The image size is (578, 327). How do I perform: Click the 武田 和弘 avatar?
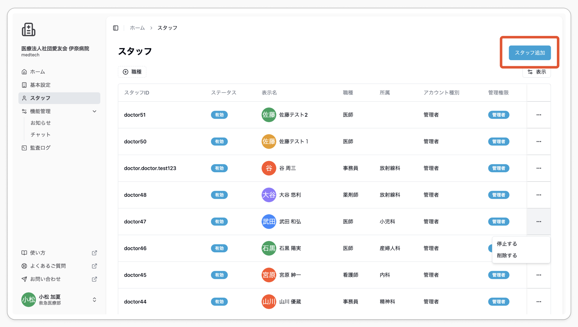(x=269, y=222)
